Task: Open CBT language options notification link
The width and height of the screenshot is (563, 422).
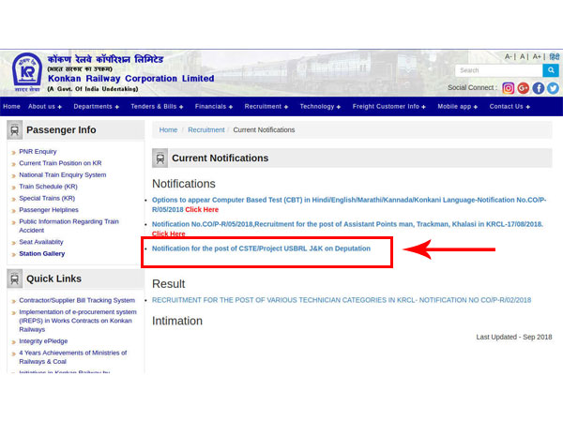Action: pyautogui.click(x=349, y=203)
